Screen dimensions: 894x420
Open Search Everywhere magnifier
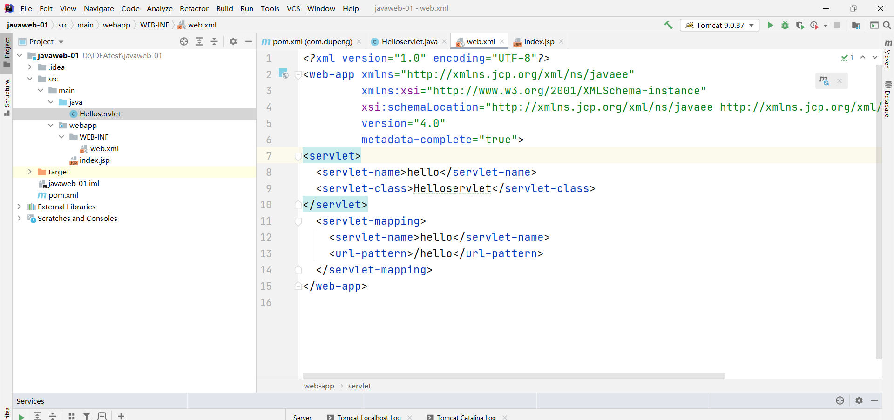(887, 25)
